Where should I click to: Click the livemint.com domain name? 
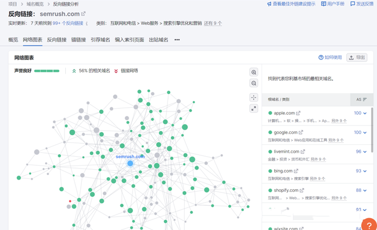click(x=287, y=151)
